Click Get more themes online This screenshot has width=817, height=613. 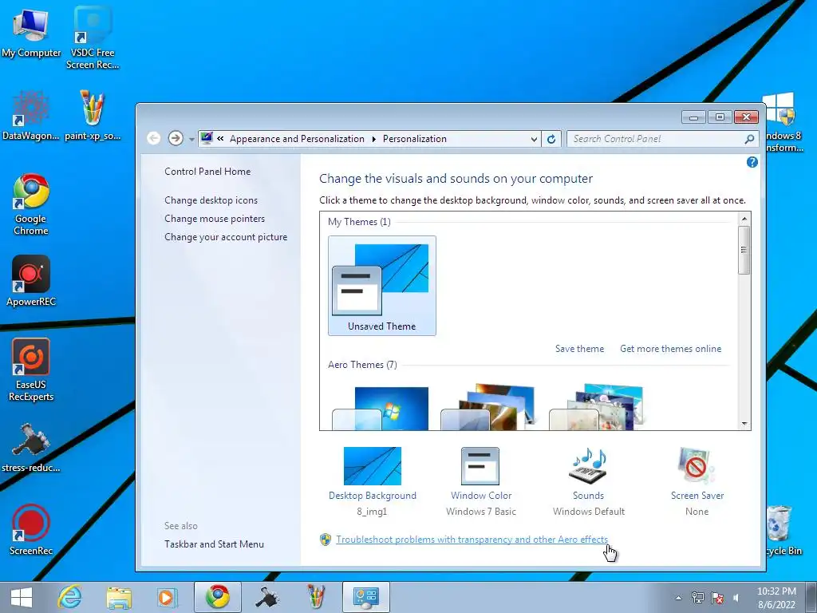pyautogui.click(x=670, y=349)
